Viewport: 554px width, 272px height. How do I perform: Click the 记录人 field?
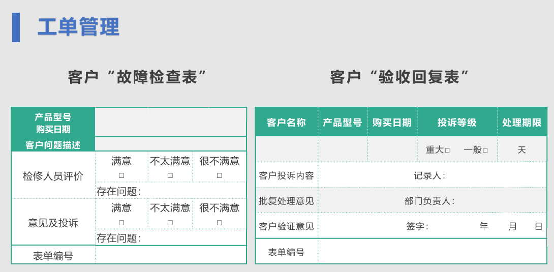tap(433, 175)
